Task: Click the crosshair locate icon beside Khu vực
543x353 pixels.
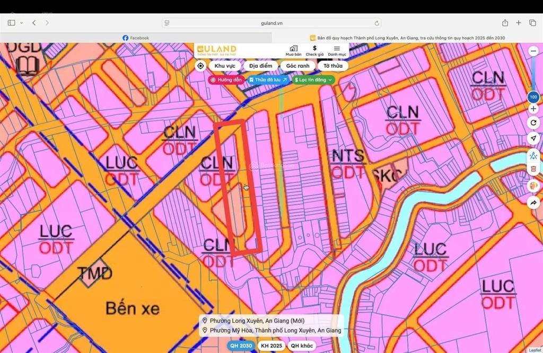Action: (x=200, y=66)
